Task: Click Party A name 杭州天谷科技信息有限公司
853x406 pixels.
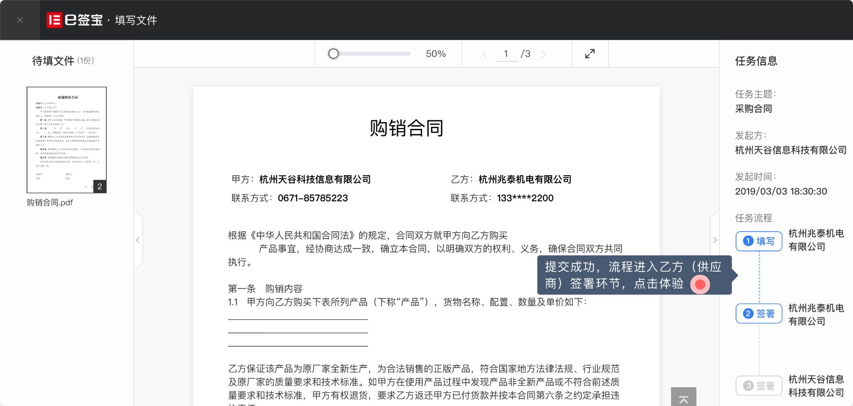Action: pyautogui.click(x=315, y=179)
